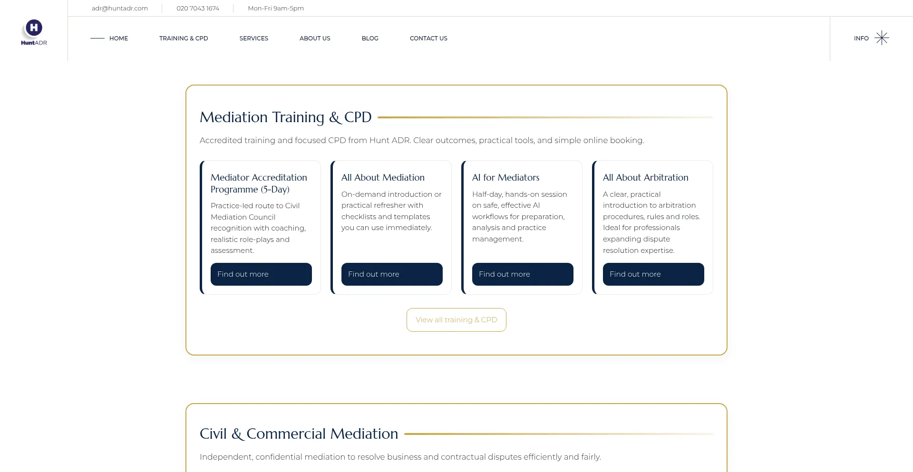Viewport: 913px width, 472px height.
Task: Click the HuntADR logo
Action: [34, 32]
